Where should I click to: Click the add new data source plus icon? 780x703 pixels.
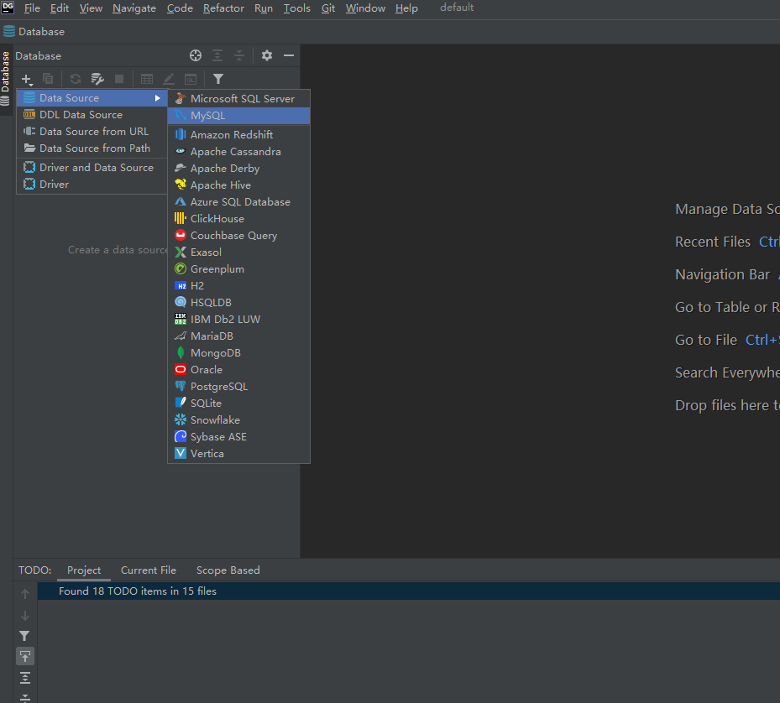tap(26, 79)
